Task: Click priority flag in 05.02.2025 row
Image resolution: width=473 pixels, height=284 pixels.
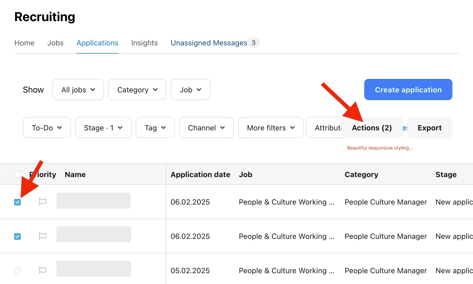Action: (x=43, y=270)
